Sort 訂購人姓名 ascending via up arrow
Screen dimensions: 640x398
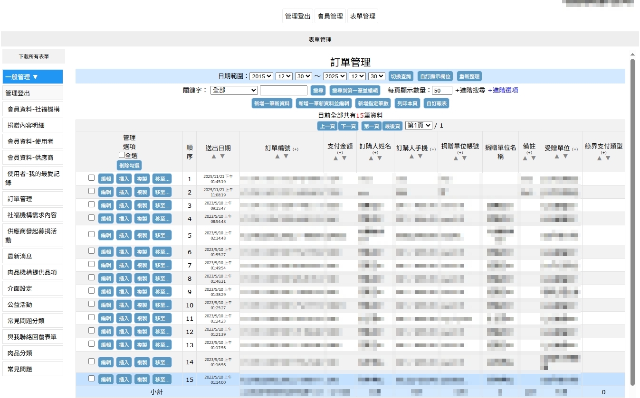pos(371,158)
